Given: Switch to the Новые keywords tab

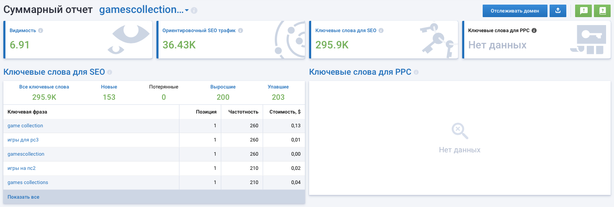Looking at the screenshot, I should pyautogui.click(x=109, y=87).
